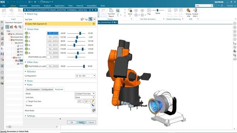Toggle the POSITIONER_A1_AXIS green lock button

tap(26, 66)
